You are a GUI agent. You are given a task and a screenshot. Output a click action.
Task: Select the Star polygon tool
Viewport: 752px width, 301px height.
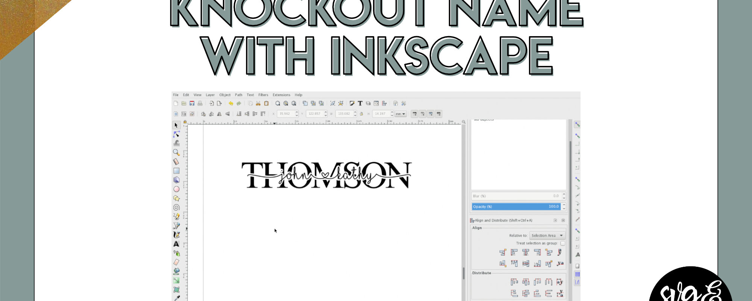[x=176, y=198]
